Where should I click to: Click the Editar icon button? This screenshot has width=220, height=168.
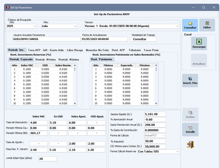point(207,25)
